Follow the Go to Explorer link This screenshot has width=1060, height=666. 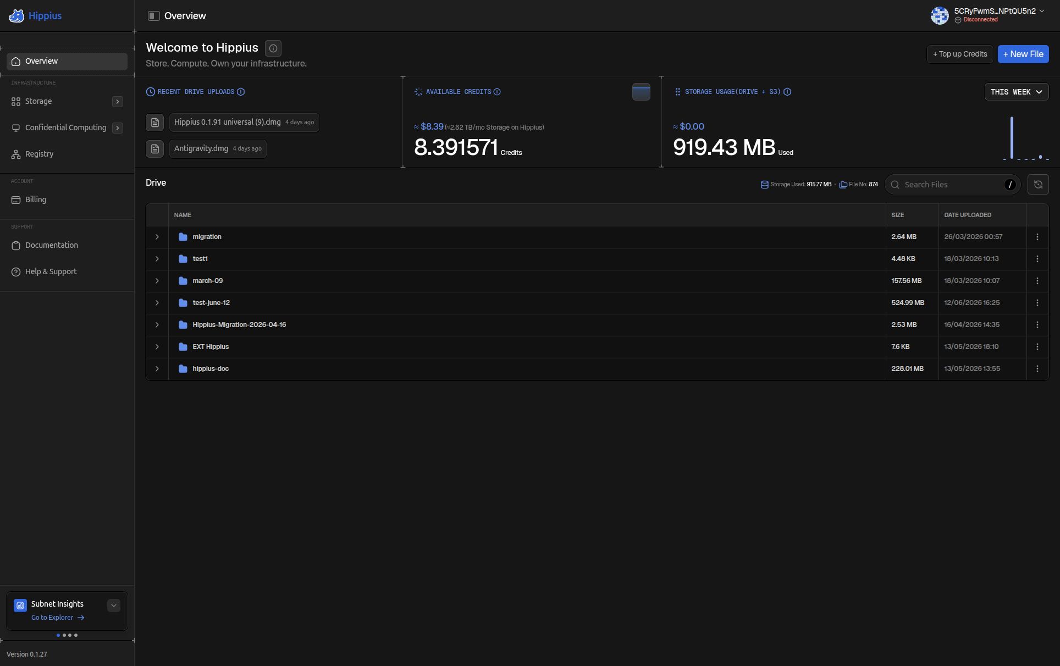pyautogui.click(x=58, y=618)
